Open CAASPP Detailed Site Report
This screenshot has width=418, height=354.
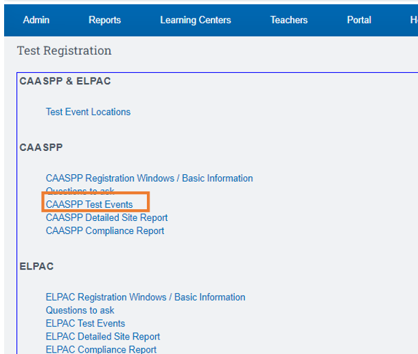[x=106, y=217]
